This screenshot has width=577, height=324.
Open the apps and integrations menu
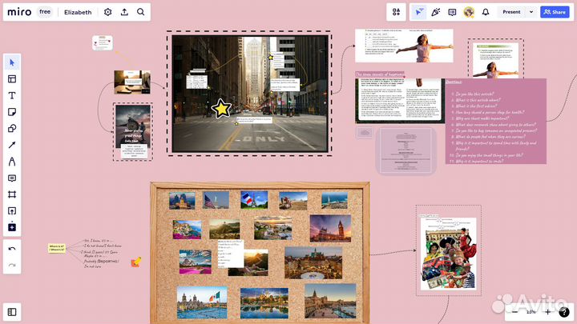(x=396, y=12)
